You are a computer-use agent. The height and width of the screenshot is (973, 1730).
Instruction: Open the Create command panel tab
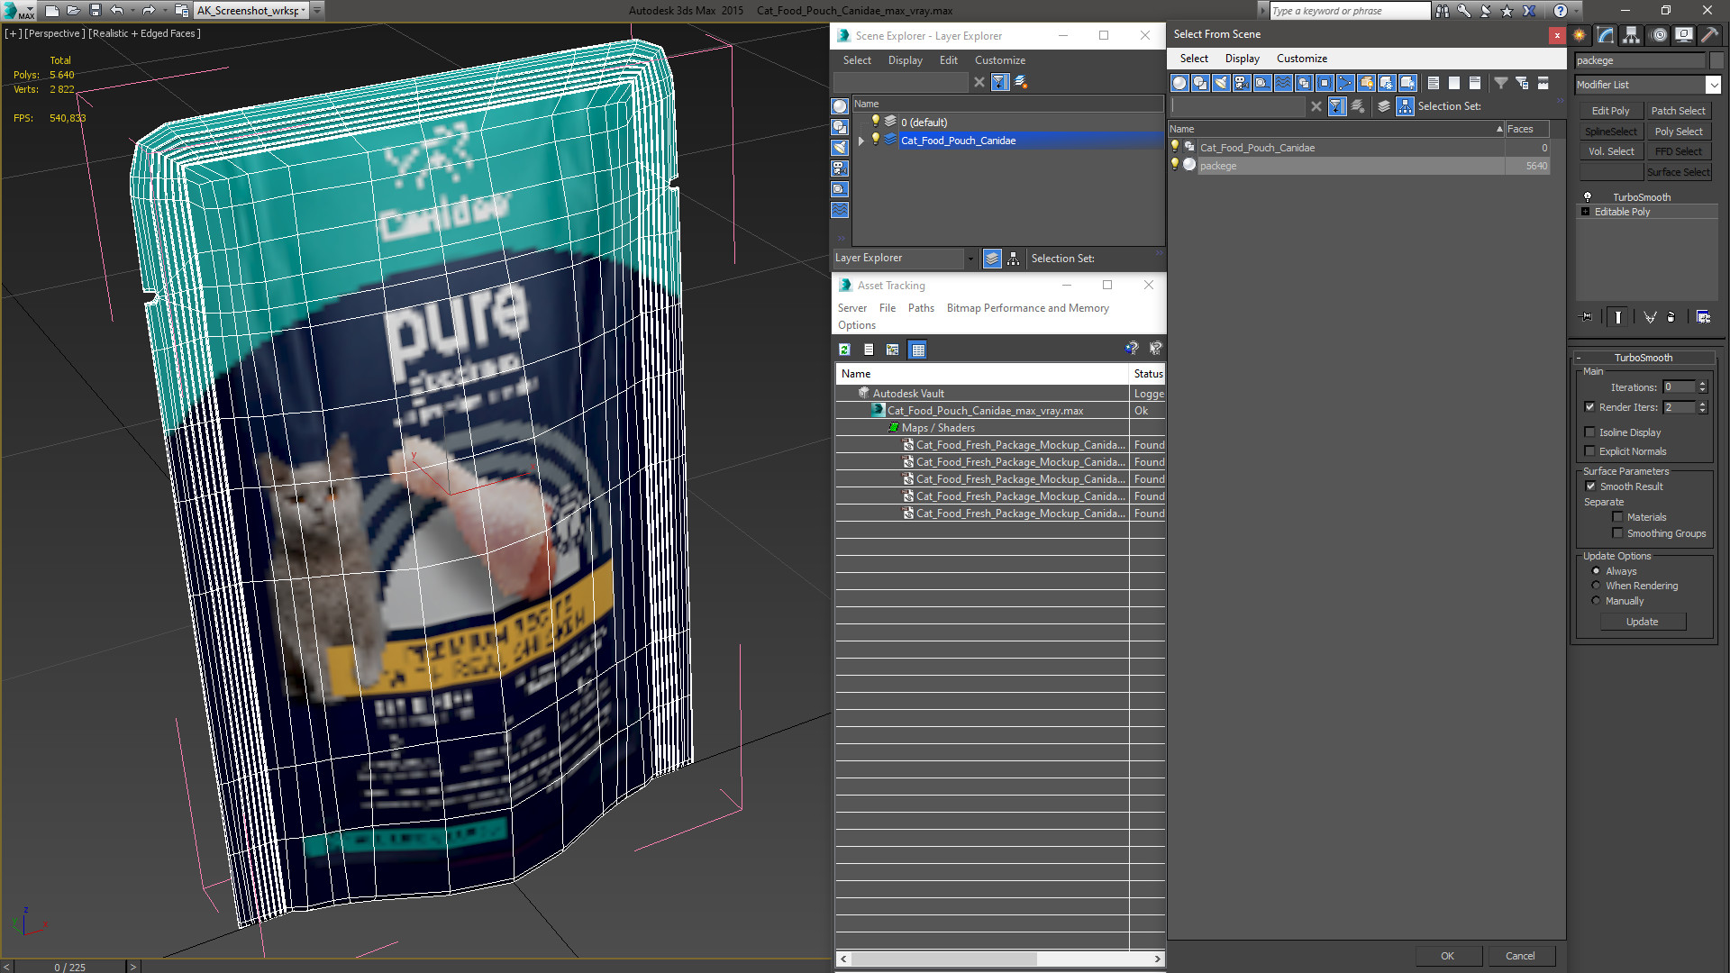pos(1580,35)
